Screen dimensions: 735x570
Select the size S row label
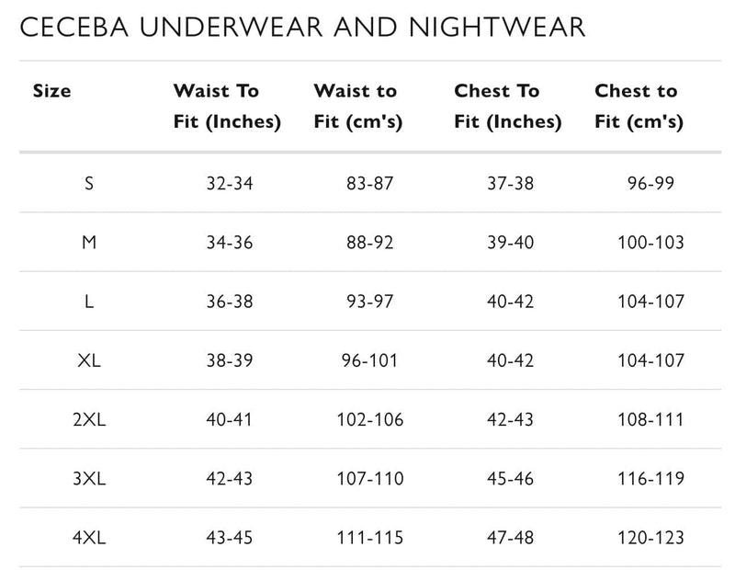89,183
